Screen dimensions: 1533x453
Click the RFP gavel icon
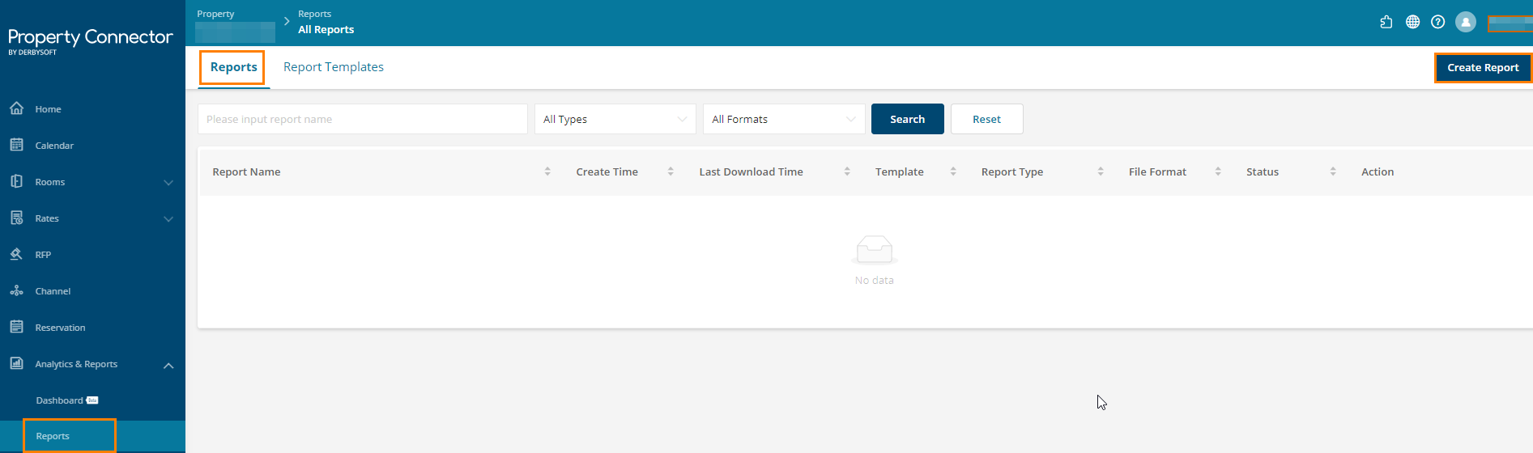16,254
